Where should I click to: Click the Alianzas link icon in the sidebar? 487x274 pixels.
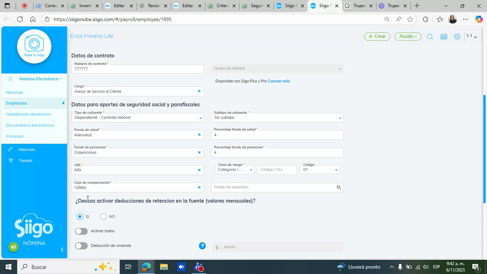(x=10, y=149)
